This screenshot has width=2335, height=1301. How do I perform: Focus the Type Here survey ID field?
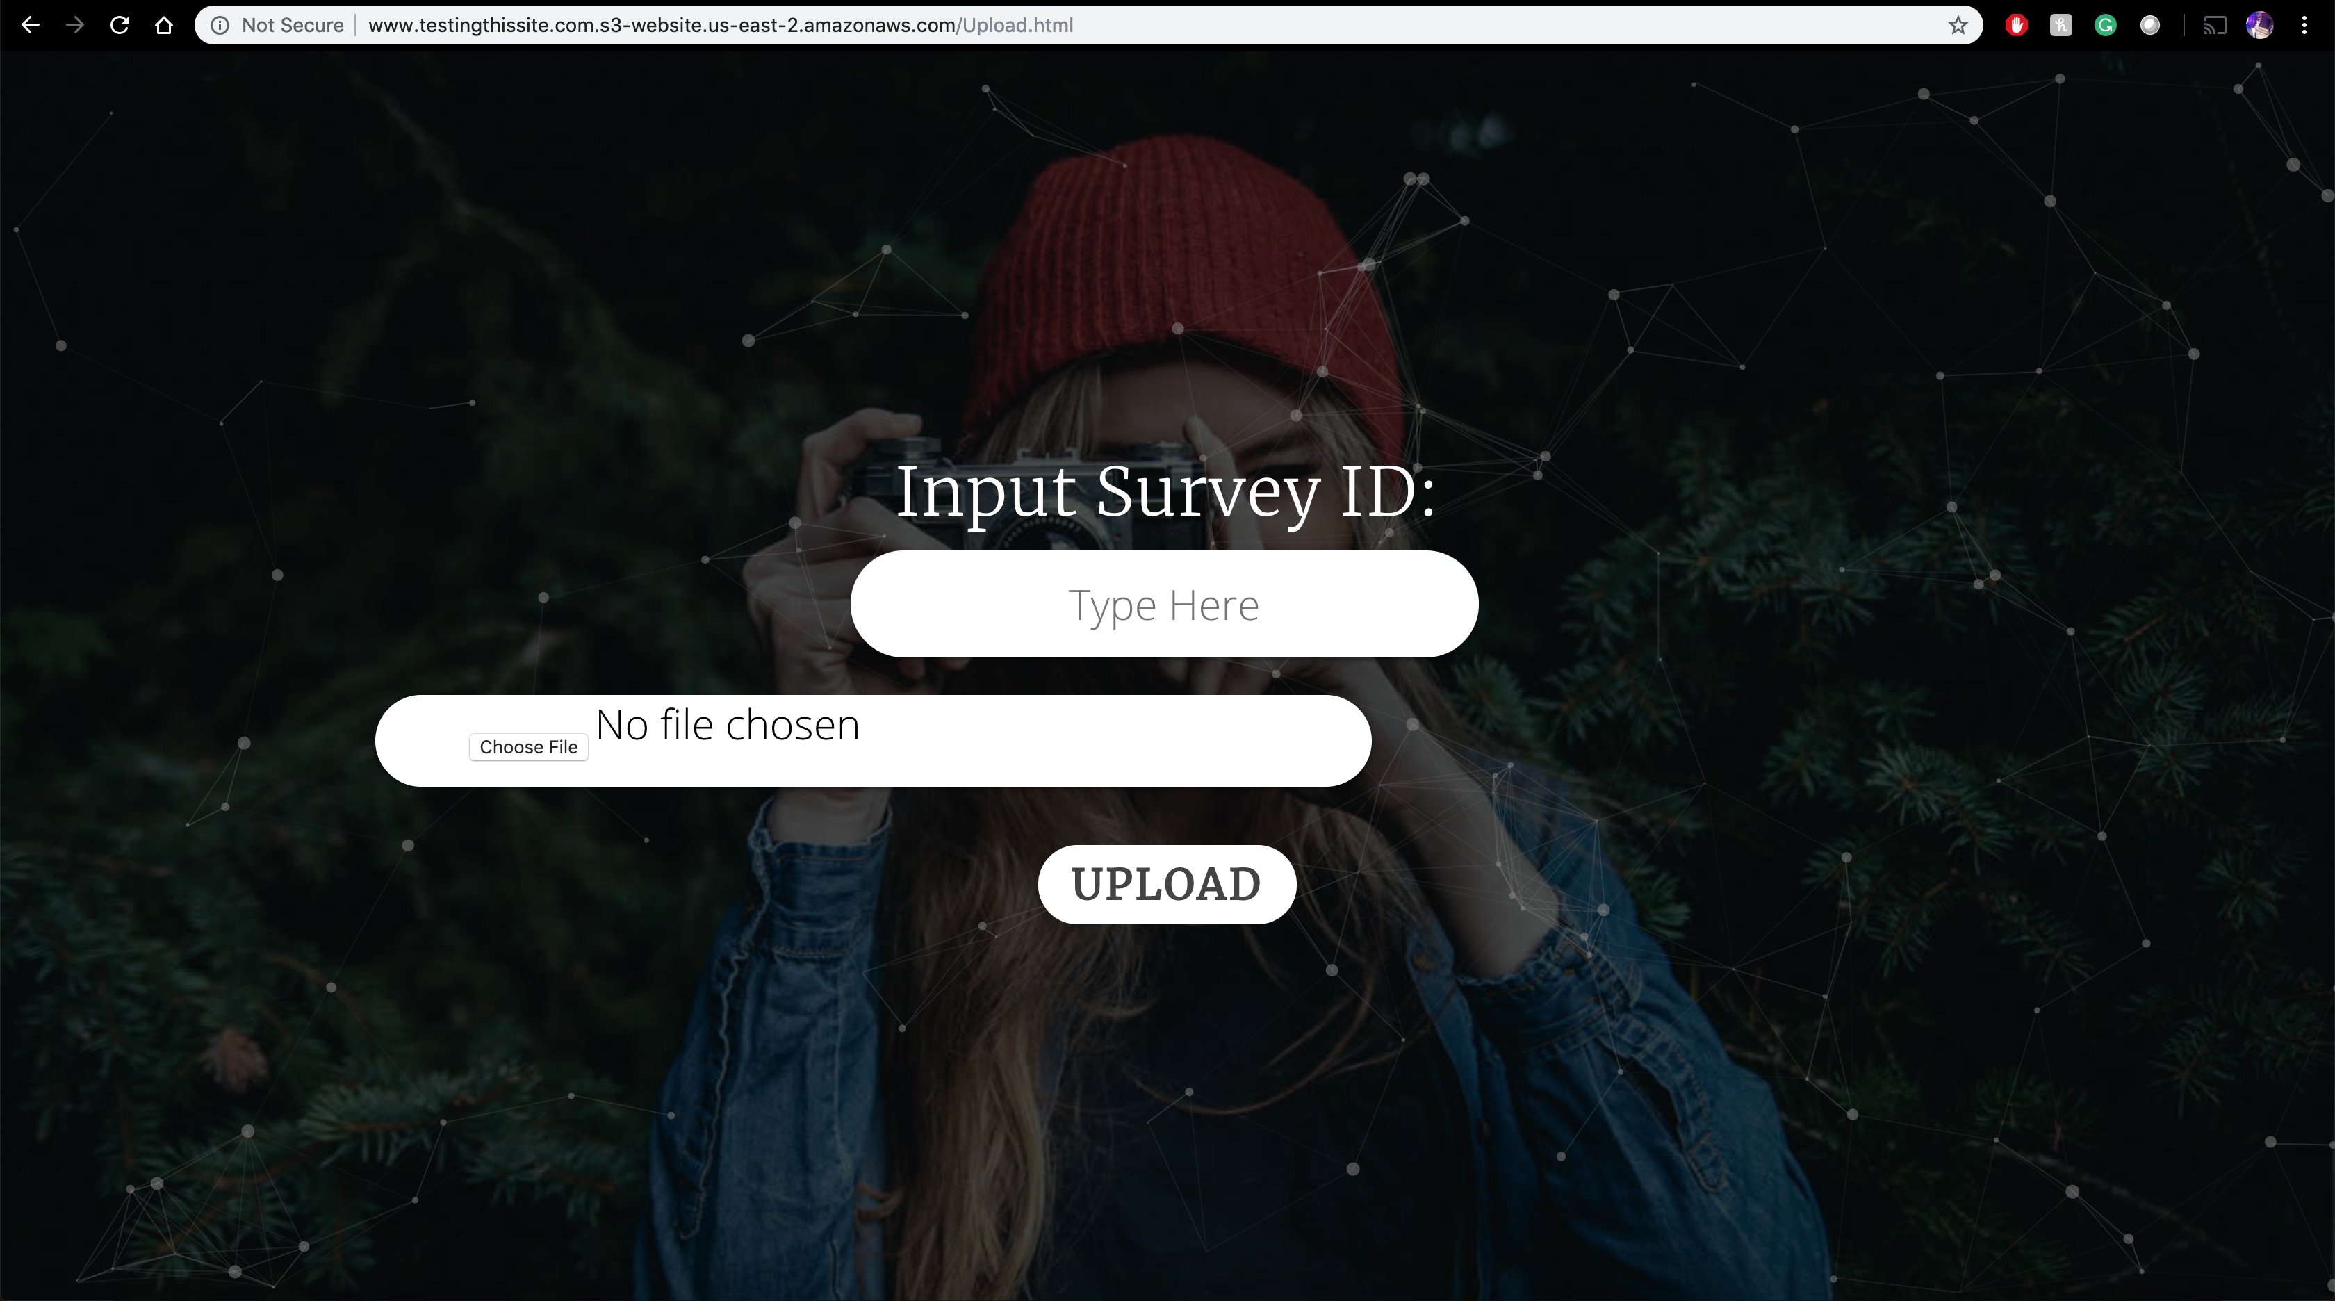click(1164, 604)
